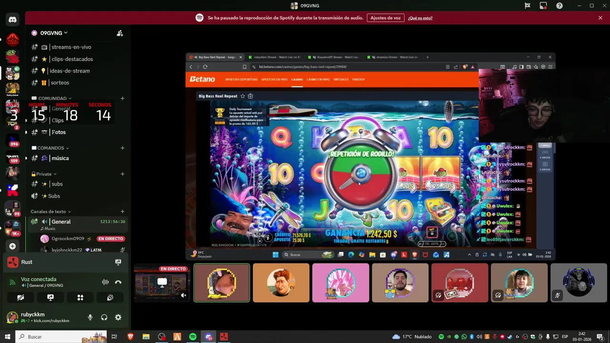Start an activity from voice panel
610x343 pixels.
(80, 297)
